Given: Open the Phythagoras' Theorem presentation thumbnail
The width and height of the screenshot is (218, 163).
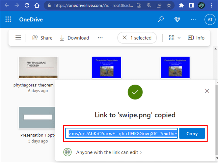Looking at the screenshot, I should [38, 67].
